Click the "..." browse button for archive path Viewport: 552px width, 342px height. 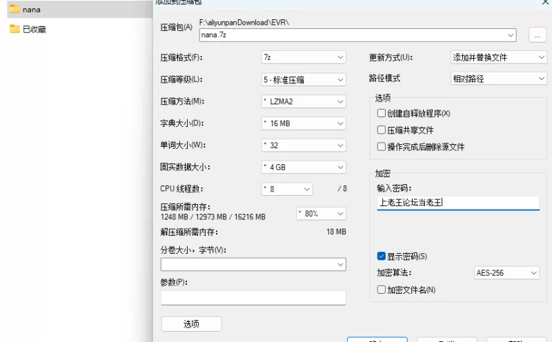click(538, 35)
